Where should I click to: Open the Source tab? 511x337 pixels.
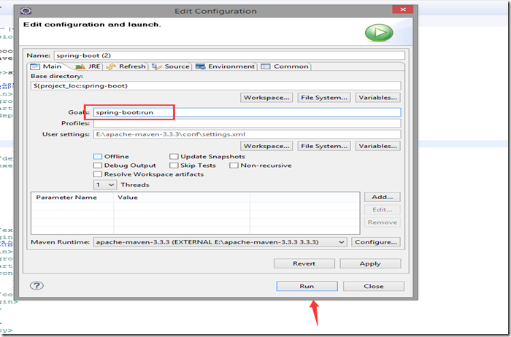[x=171, y=66]
